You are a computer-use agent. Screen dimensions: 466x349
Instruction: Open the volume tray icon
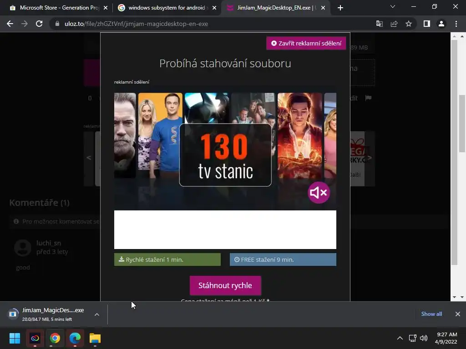(x=424, y=338)
